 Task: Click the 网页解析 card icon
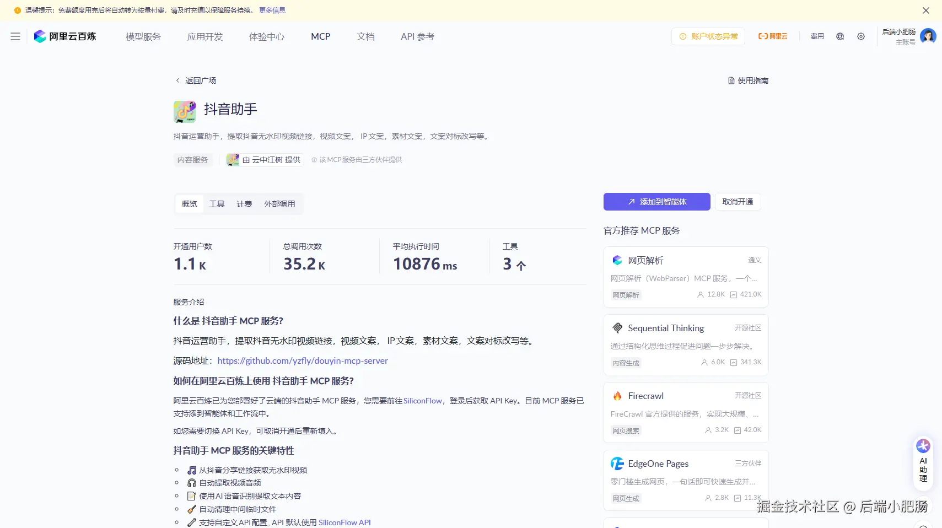click(x=617, y=260)
